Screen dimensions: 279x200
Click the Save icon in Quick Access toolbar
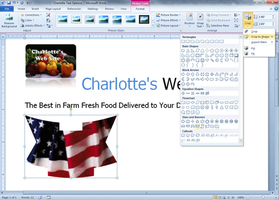(9, 3)
